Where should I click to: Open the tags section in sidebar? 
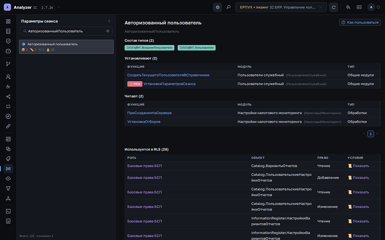click(8, 159)
